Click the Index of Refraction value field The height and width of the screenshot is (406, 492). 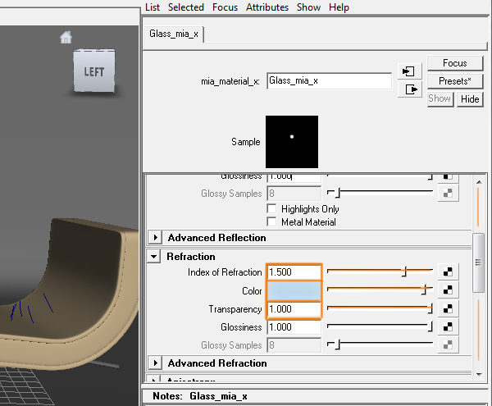294,272
